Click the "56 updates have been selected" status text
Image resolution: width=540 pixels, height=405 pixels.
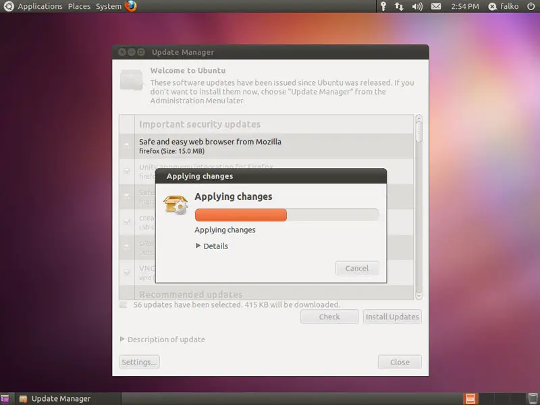[237, 305]
